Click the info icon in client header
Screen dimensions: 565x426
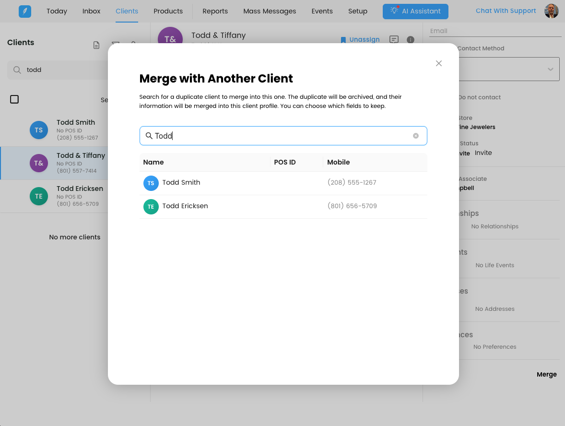click(x=411, y=40)
